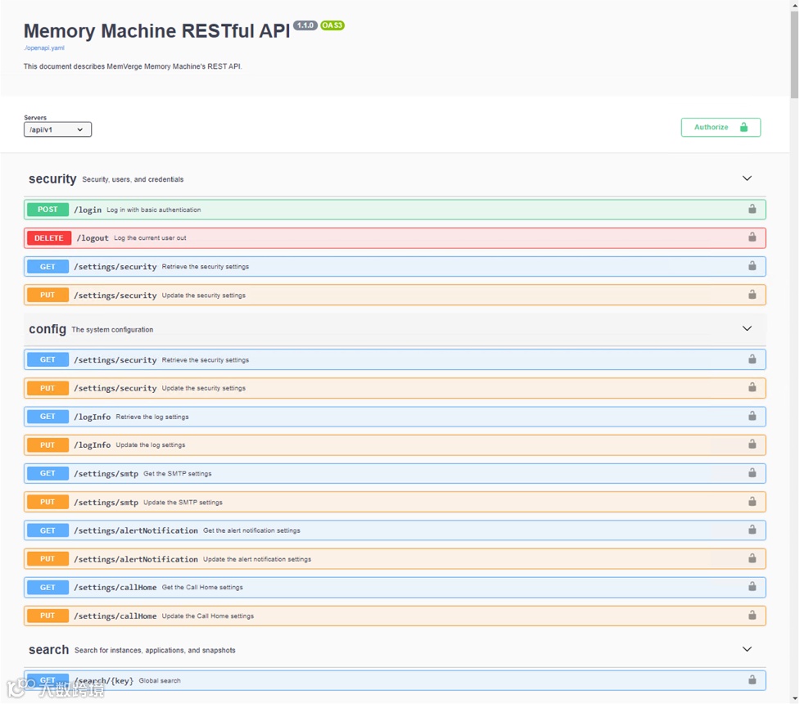Expand PUT /logInfo Update the log settings
The image size is (800, 704).
pos(395,445)
